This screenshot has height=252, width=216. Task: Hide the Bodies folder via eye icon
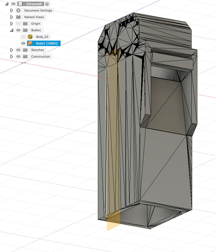tap(18, 30)
